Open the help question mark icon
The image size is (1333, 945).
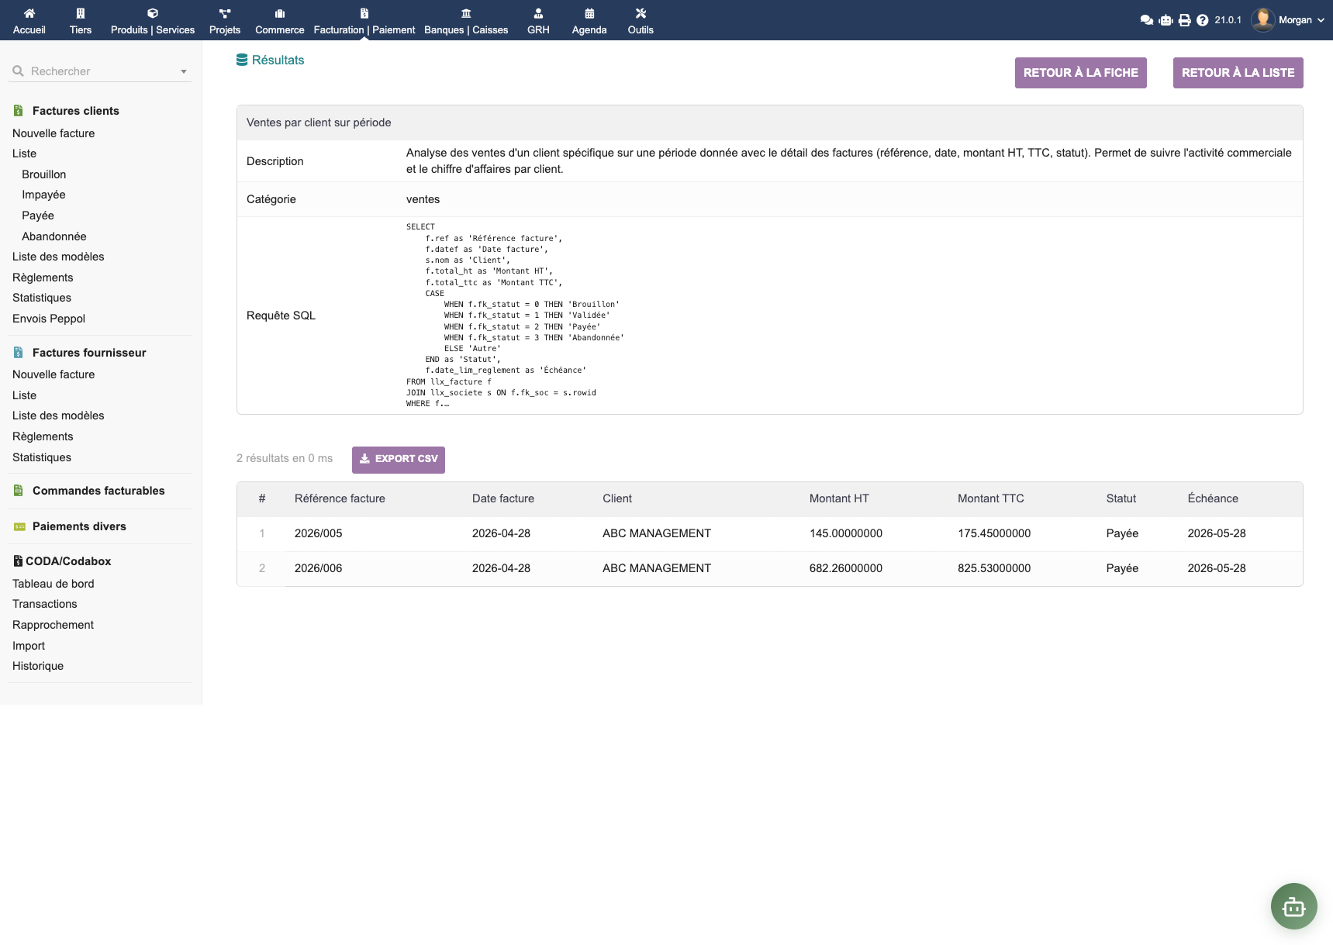[x=1202, y=20]
